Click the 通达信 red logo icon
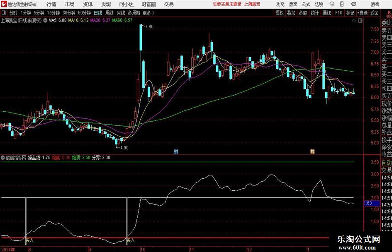This screenshot has width=392, height=252. coord(3,4)
